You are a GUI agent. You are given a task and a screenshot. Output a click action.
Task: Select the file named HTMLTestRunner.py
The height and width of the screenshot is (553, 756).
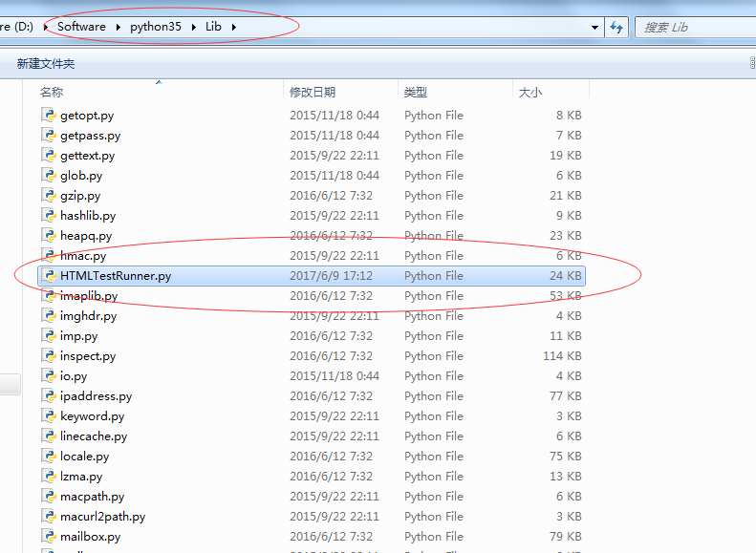[116, 276]
